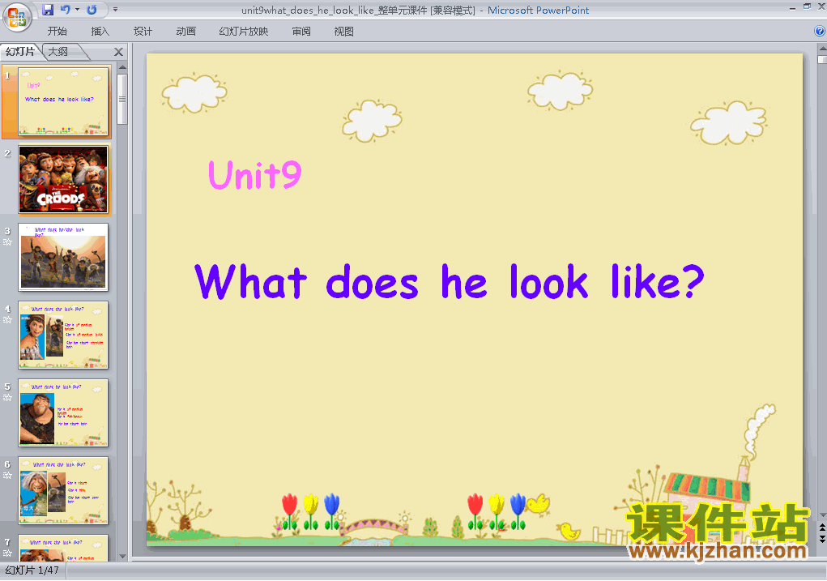Viewport: 827px width, 581px height.
Task: Close the slide thumbnail pane
Action: pyautogui.click(x=118, y=52)
